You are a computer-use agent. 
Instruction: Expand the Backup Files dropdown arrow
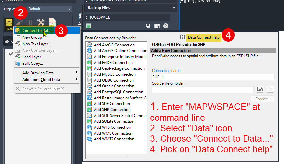[x=173, y=8]
